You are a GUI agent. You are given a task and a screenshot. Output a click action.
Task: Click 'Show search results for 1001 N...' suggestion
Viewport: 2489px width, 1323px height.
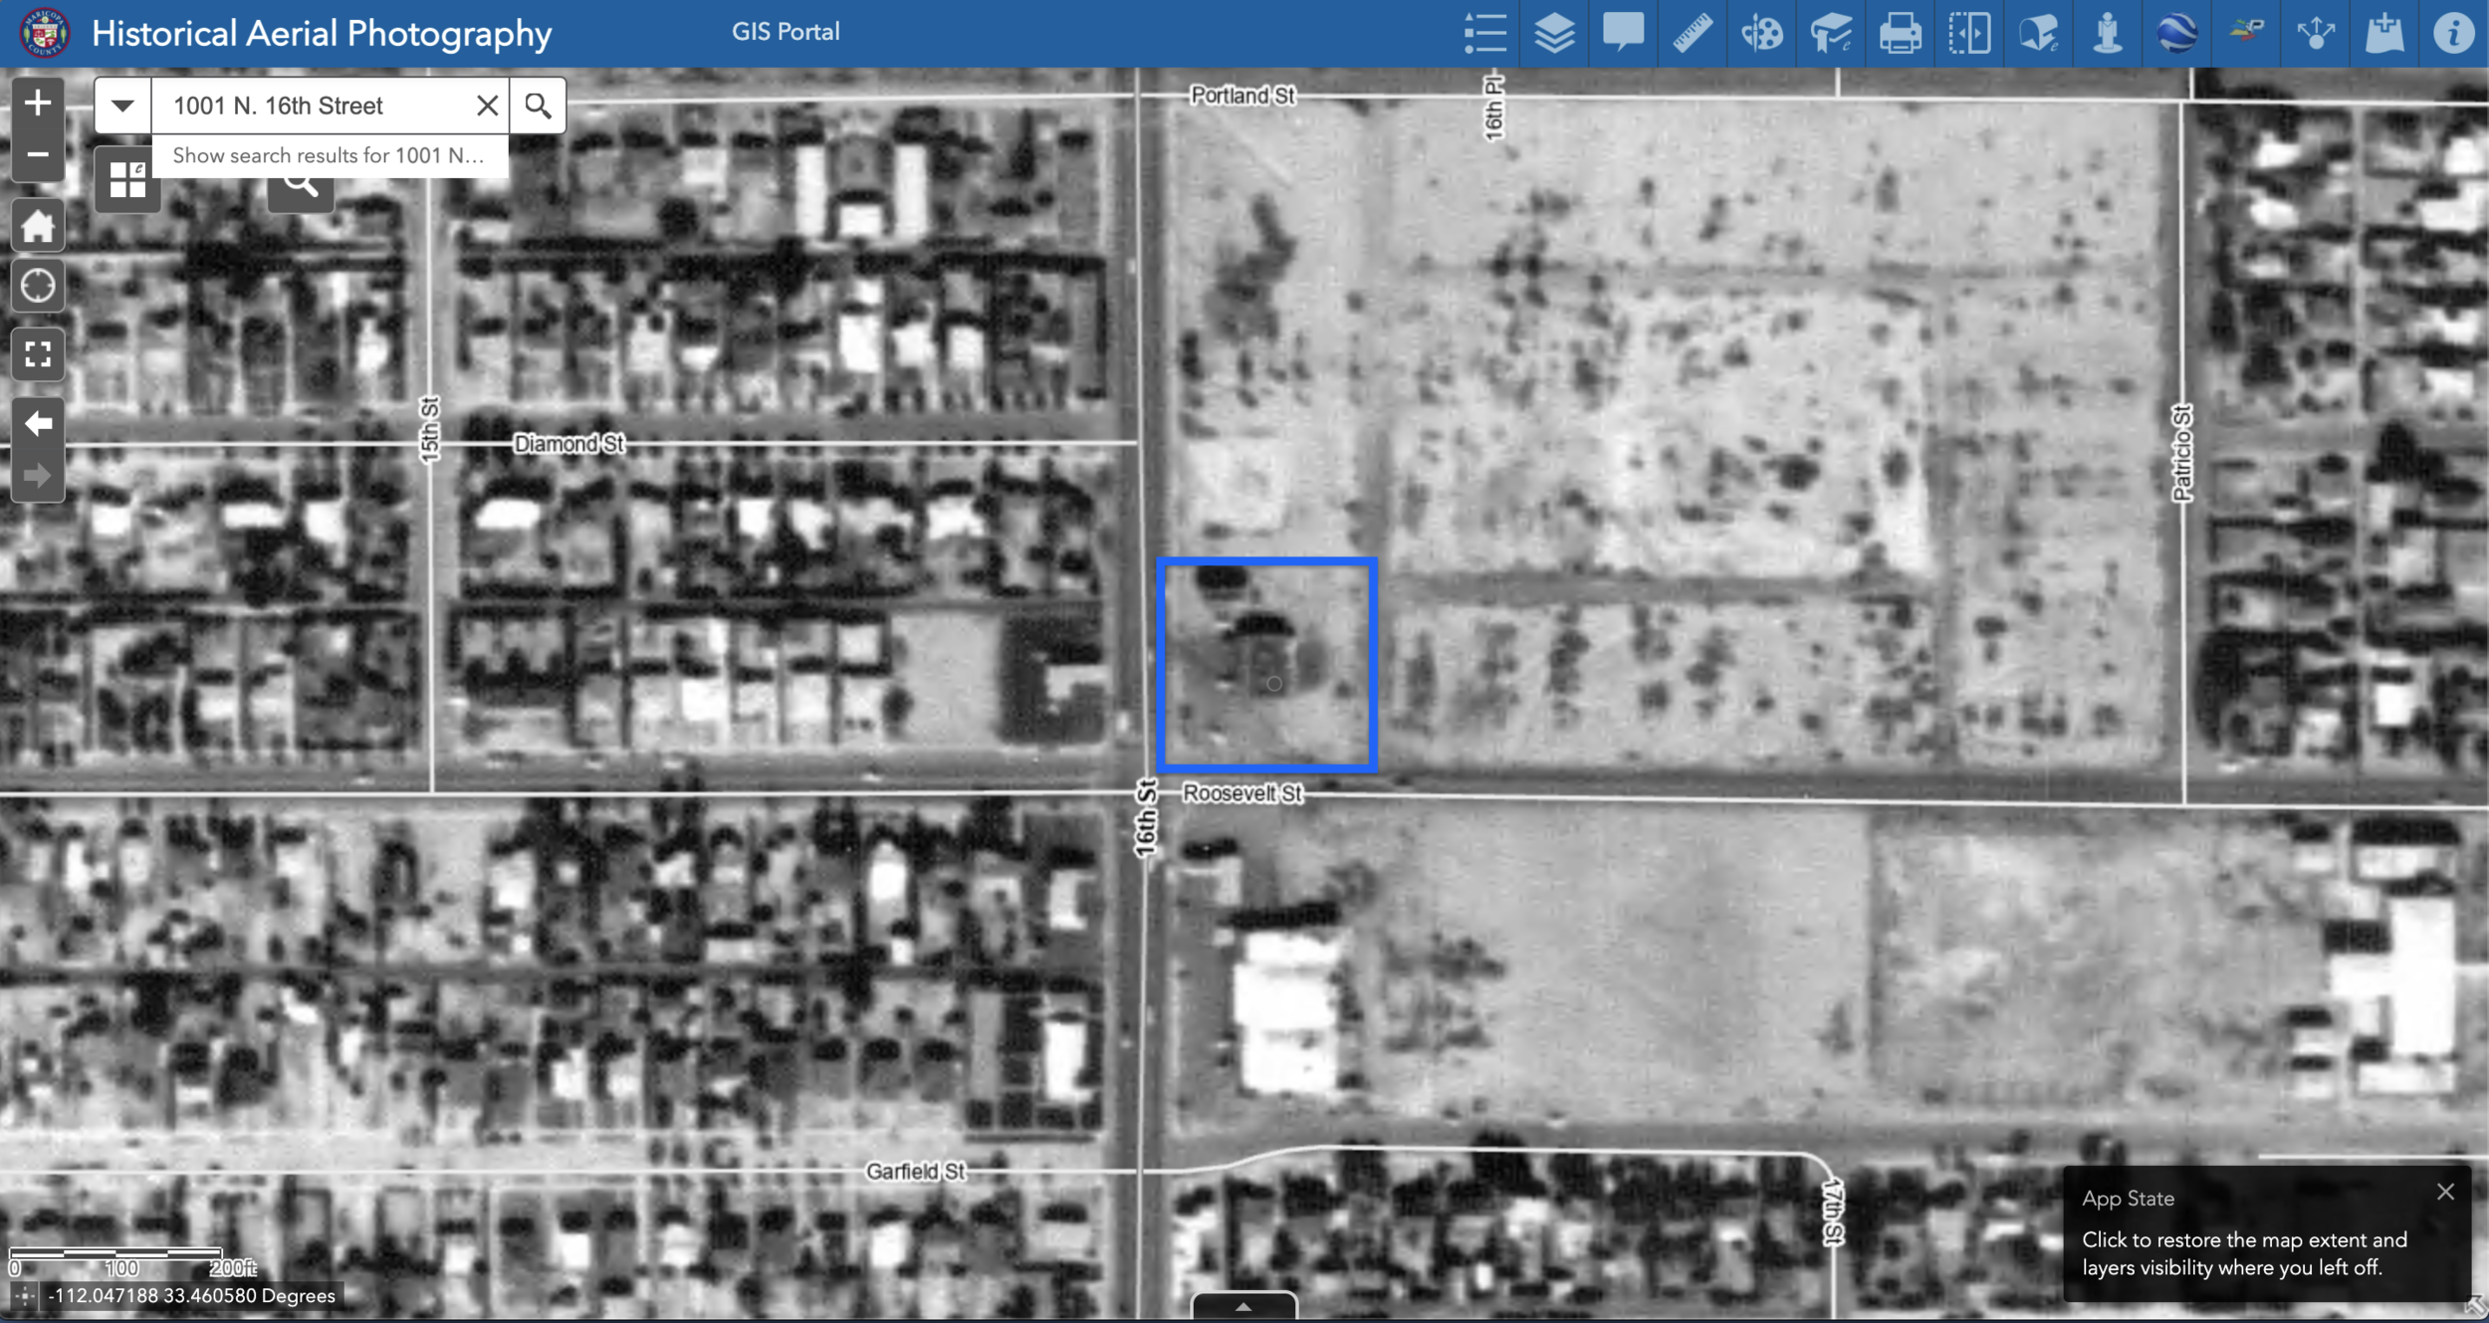pyautogui.click(x=329, y=156)
